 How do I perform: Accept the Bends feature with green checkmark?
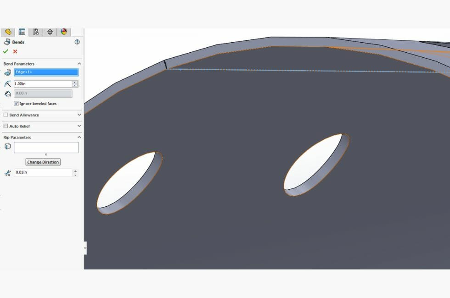tap(6, 51)
